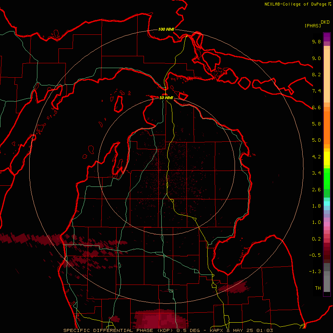Screen dimensions: 333x333
Task: Pick the yellow band of the color bar
Action: (327, 158)
